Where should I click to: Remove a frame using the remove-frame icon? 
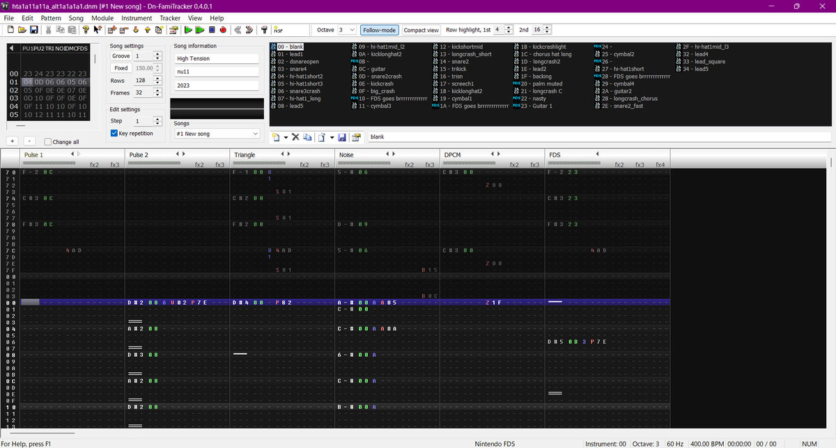pos(124,30)
